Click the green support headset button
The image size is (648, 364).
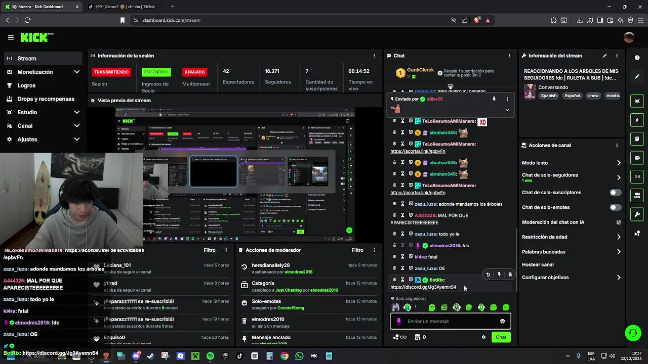pos(633,333)
